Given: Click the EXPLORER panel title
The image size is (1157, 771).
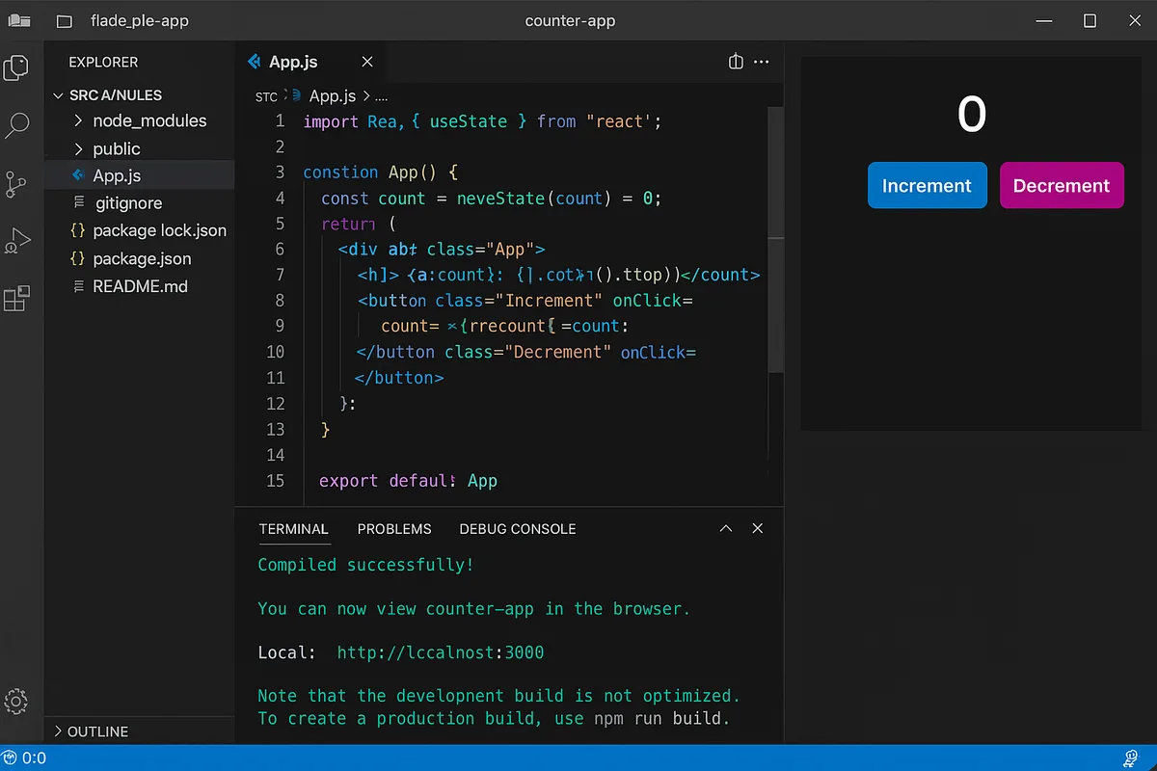Looking at the screenshot, I should click(x=103, y=62).
